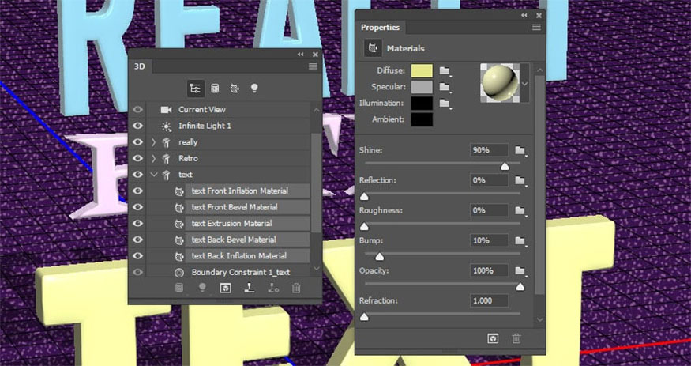Select Boundary Constraint 1_text row
The height and width of the screenshot is (366, 691).
240,272
